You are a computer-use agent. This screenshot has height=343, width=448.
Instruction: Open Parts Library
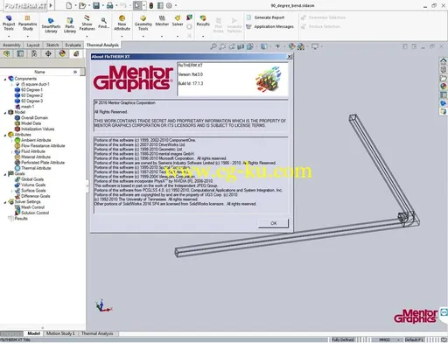pyautogui.click(x=70, y=25)
